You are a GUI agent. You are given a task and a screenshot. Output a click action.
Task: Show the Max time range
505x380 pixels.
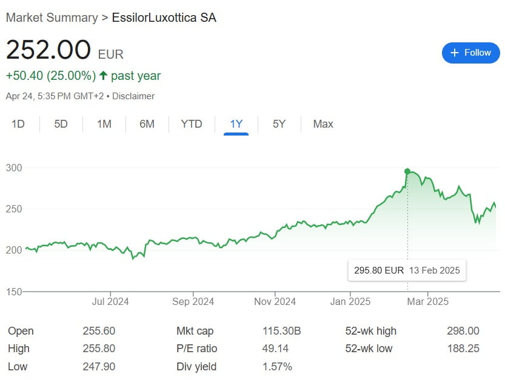(x=323, y=124)
